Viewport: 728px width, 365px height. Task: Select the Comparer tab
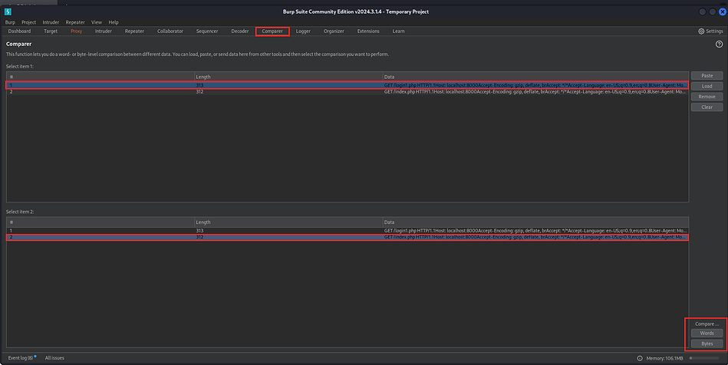272,31
